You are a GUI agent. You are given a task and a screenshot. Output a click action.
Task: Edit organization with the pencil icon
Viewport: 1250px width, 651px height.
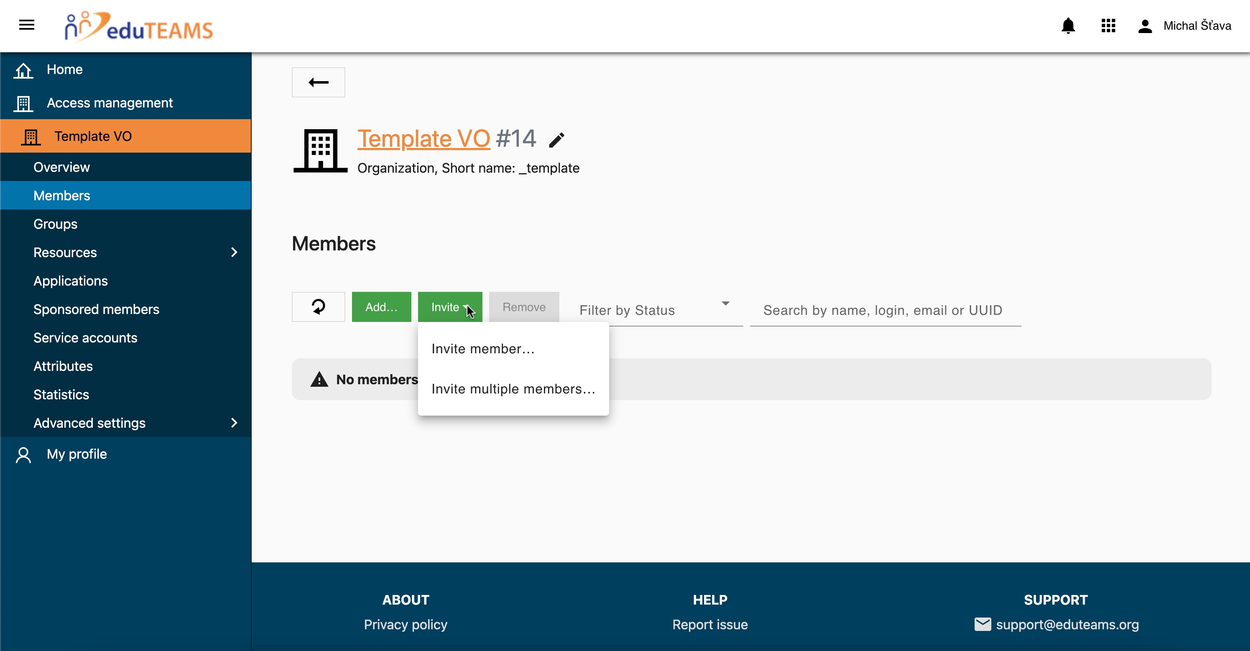pyautogui.click(x=556, y=140)
